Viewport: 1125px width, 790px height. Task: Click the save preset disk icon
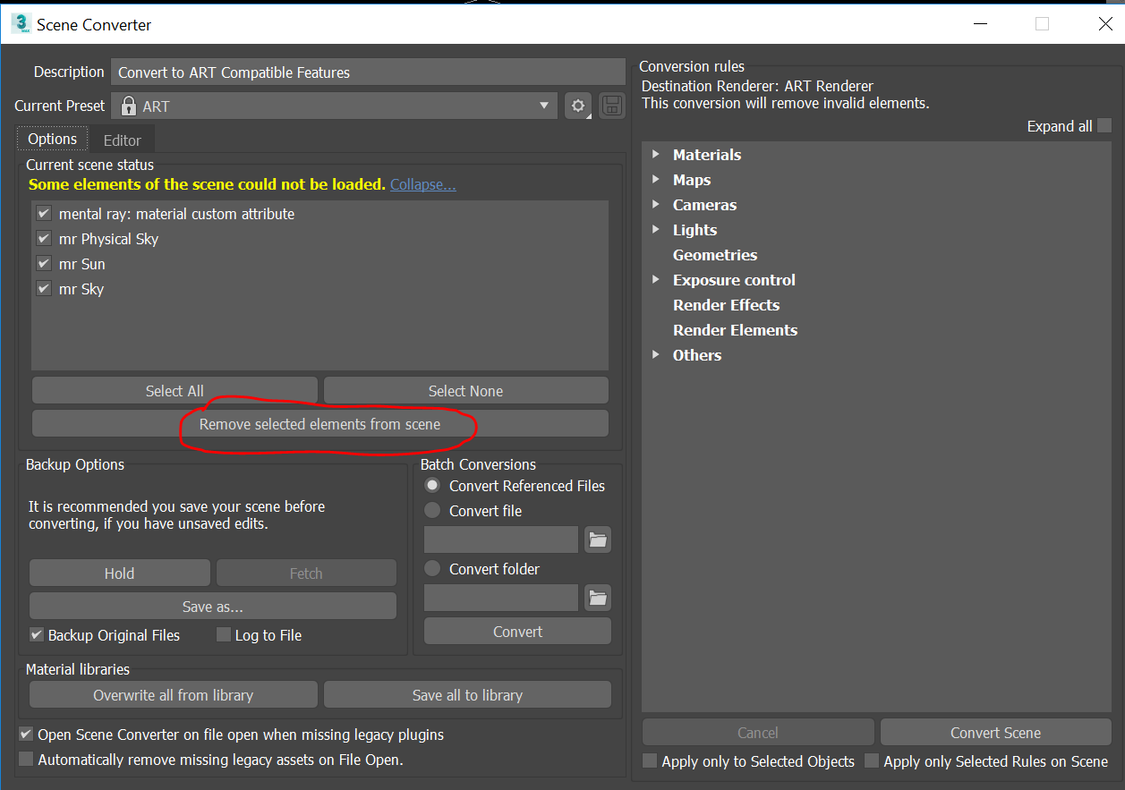611,106
